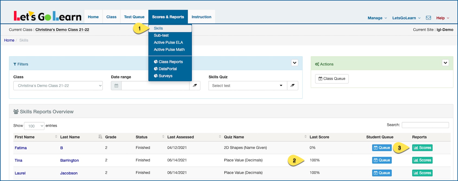Click the 04/12/2021 last assessed date

click(x=177, y=148)
